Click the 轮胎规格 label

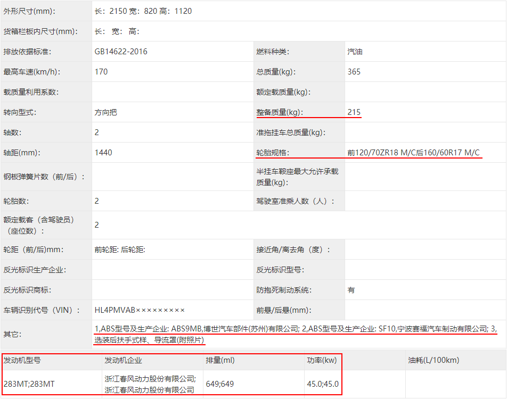[x=273, y=153]
